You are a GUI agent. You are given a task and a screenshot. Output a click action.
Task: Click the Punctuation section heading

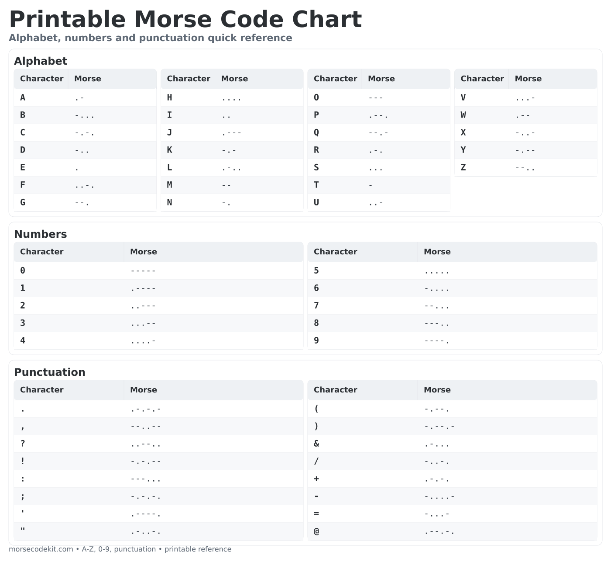tap(50, 372)
